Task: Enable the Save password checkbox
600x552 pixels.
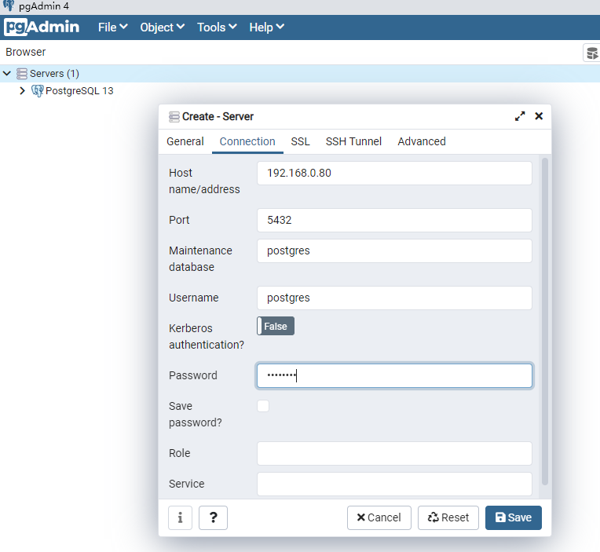Action: [x=263, y=406]
